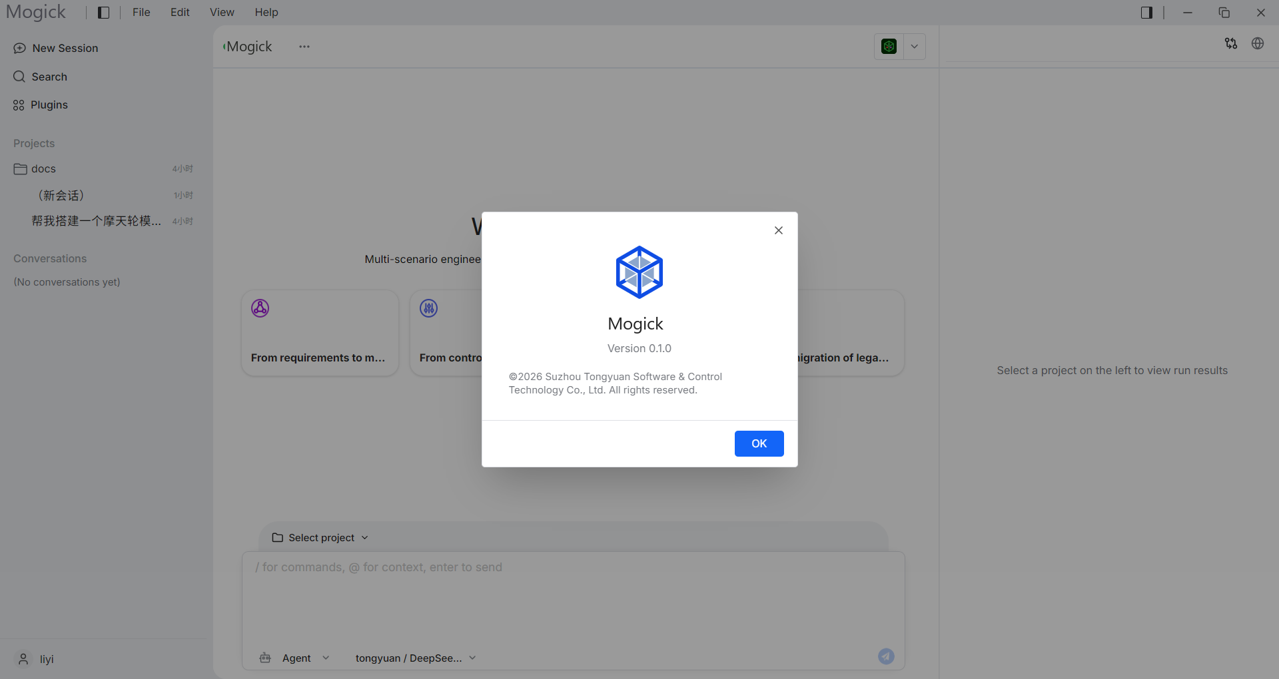Screen dimensions: 1279x679
Task: Click the Agent robot icon
Action: tap(265, 658)
